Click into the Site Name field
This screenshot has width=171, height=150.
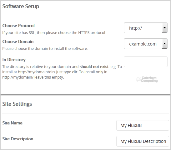coord(143,125)
